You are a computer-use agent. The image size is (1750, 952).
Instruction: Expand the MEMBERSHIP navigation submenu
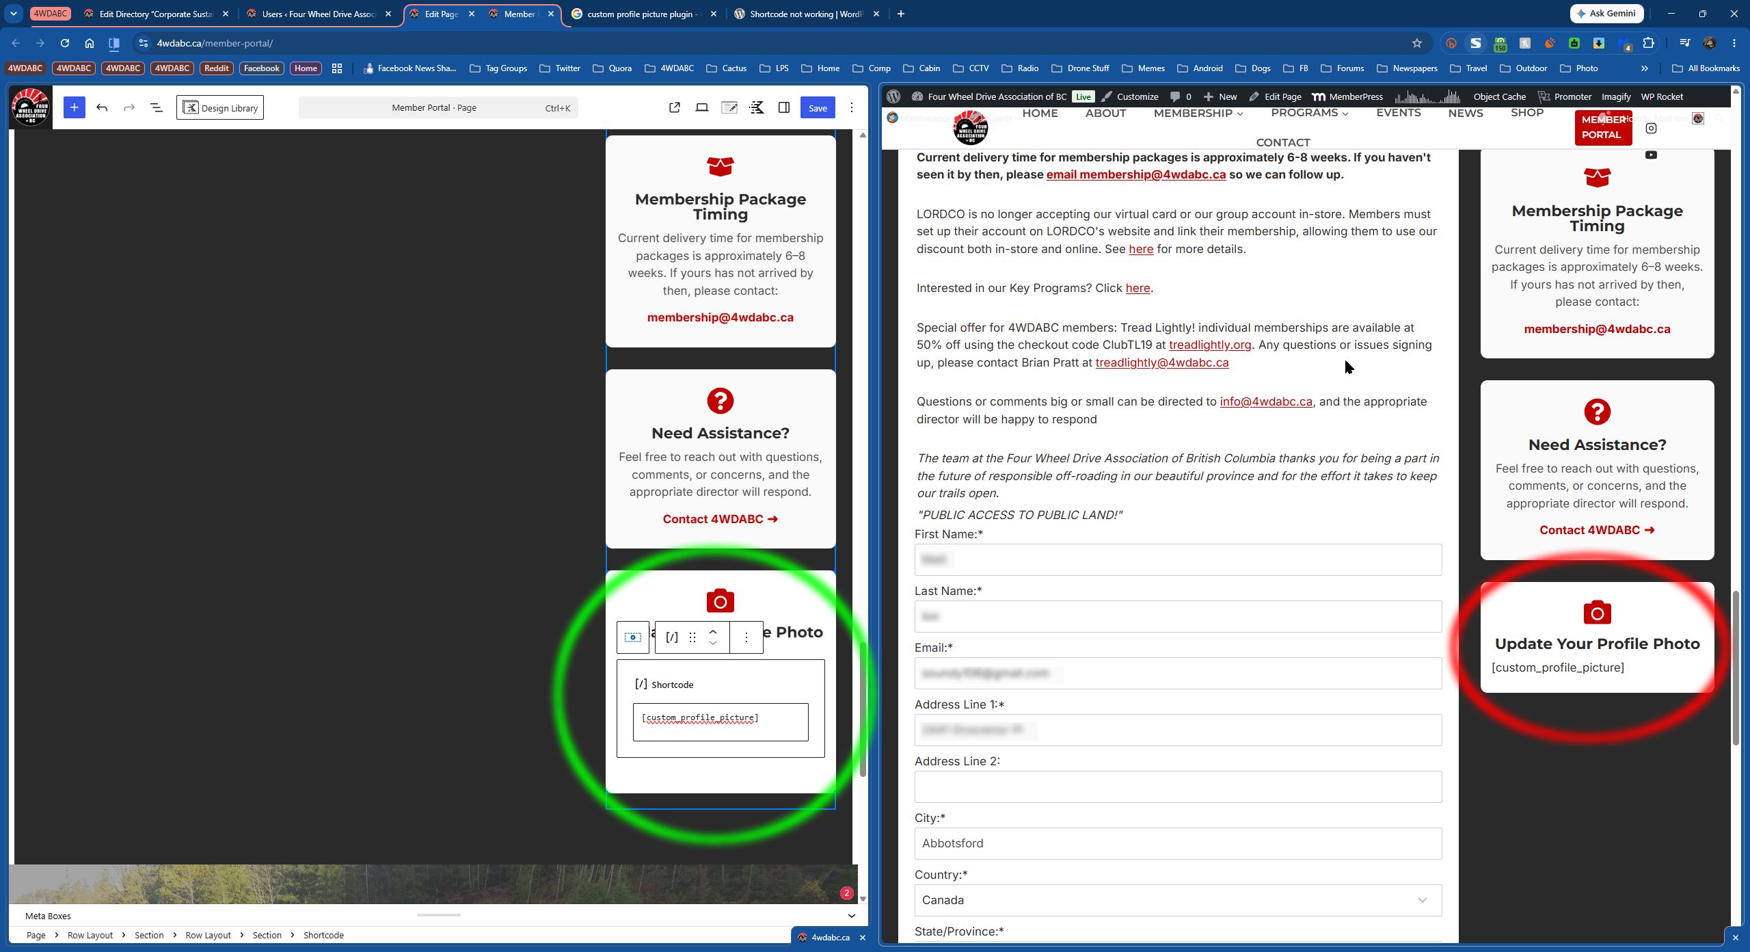[x=1198, y=114]
